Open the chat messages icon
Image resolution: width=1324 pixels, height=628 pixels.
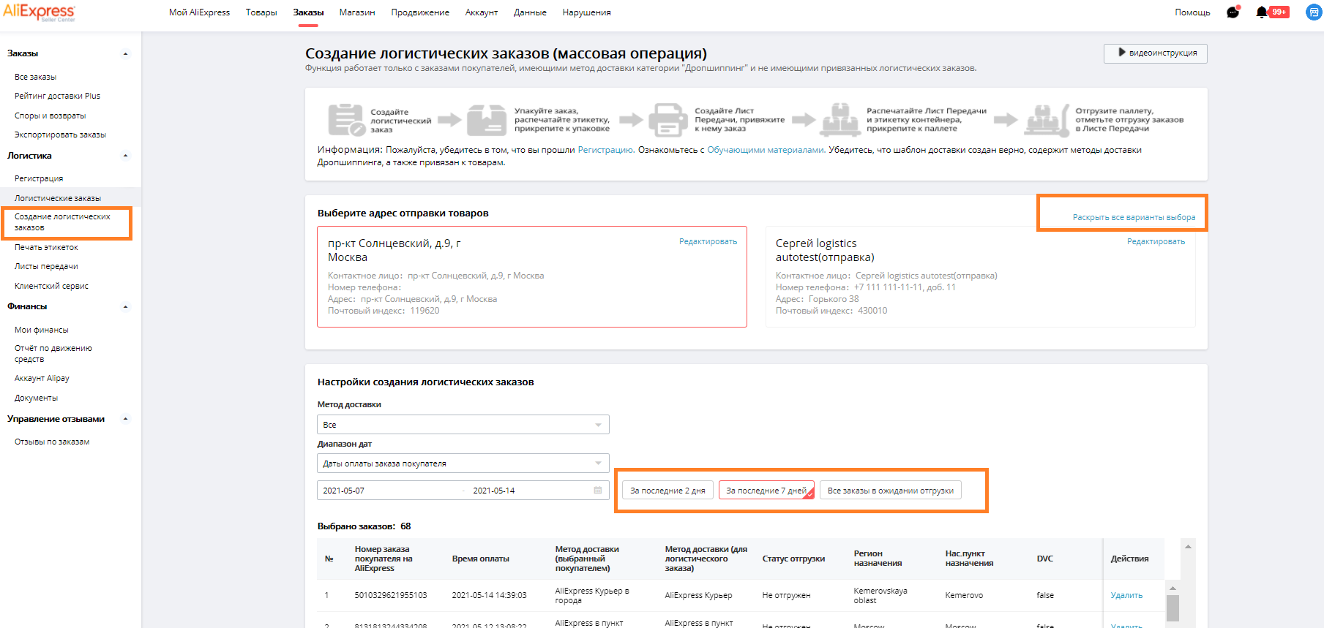[1233, 12]
